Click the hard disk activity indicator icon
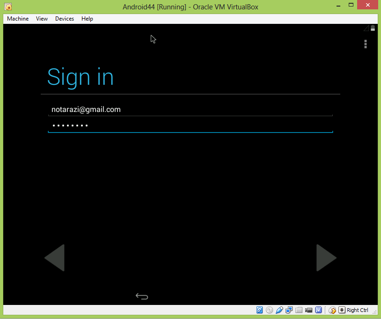The height and width of the screenshot is (319, 381). pos(259,310)
